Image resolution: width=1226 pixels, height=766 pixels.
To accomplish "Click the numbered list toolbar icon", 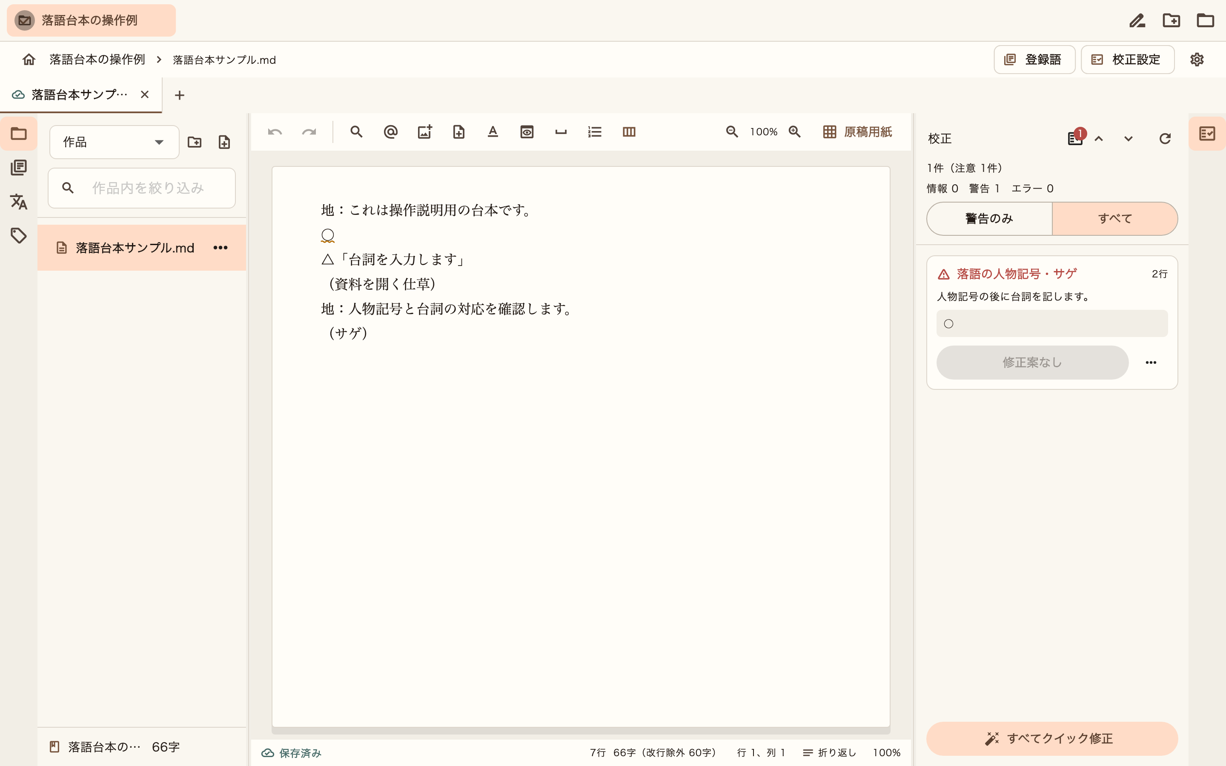I will [595, 132].
